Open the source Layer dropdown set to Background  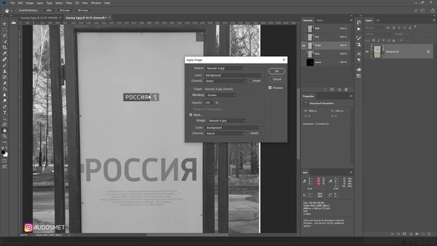(x=234, y=75)
